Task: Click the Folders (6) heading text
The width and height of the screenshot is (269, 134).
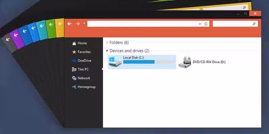Action: coord(119,43)
